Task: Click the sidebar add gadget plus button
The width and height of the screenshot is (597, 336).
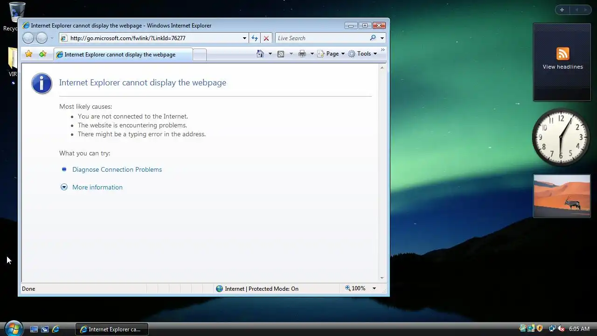Action: 562,10
